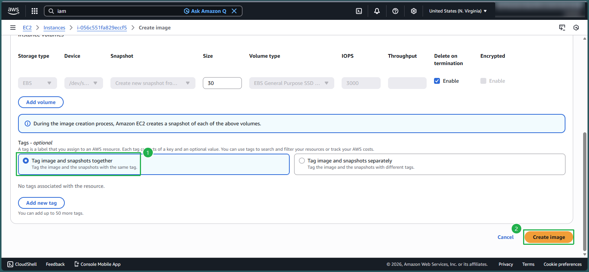Click the Add new tag button

[41, 203]
